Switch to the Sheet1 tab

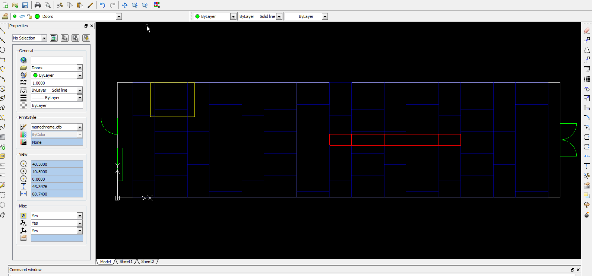tap(126, 261)
